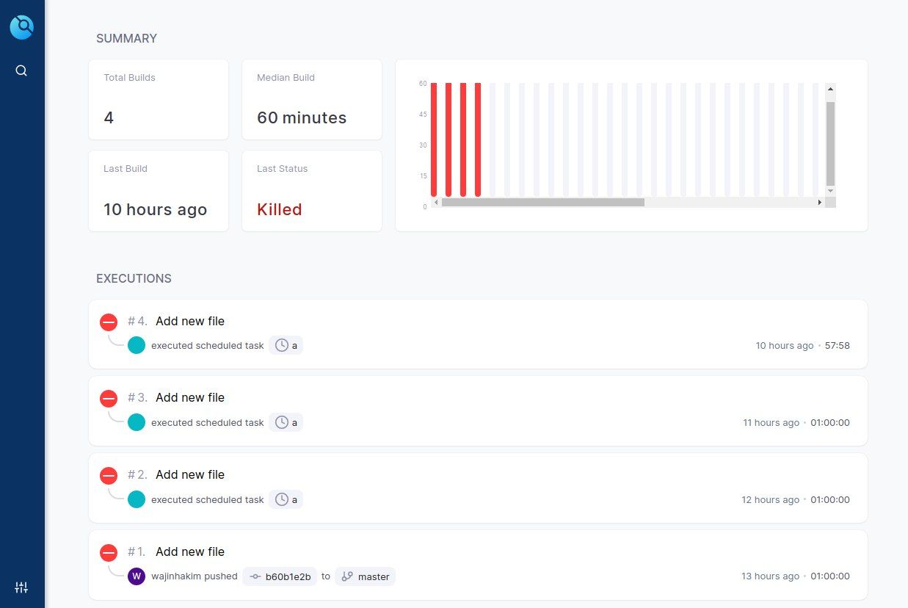Click the Total Builds summary card

click(158, 99)
